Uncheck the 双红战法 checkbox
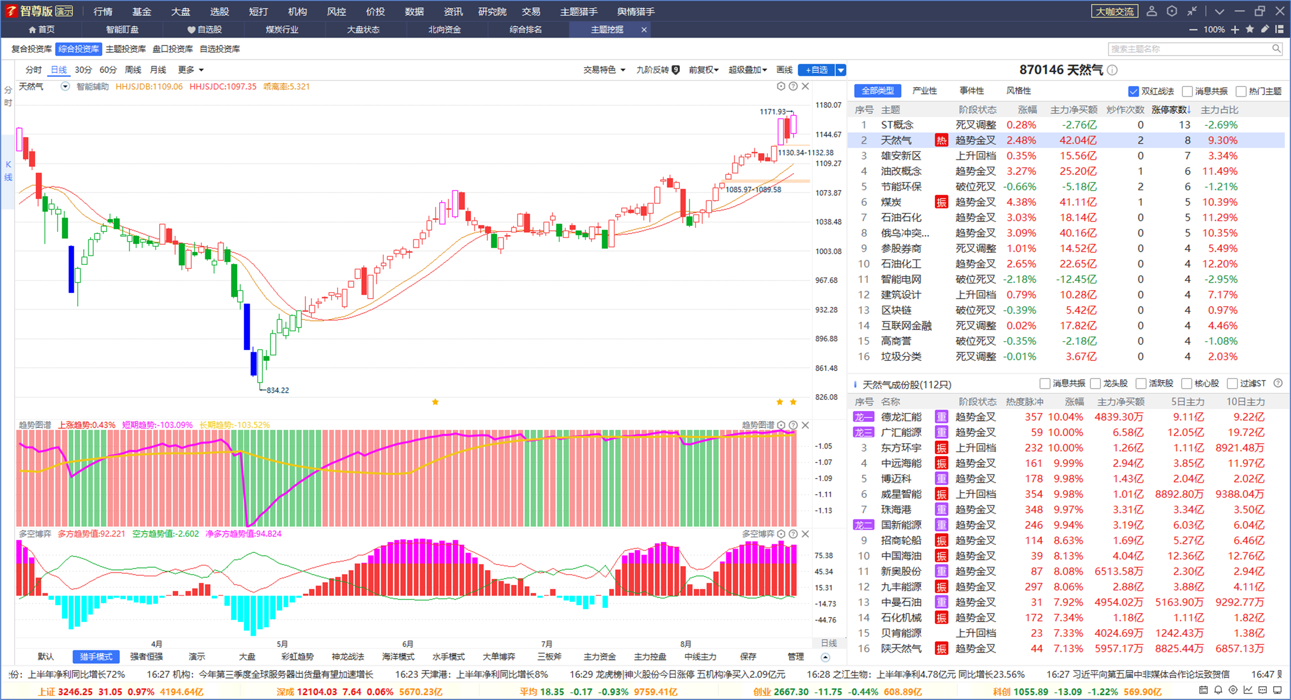Screen dimensions: 1291x700 click(1133, 91)
